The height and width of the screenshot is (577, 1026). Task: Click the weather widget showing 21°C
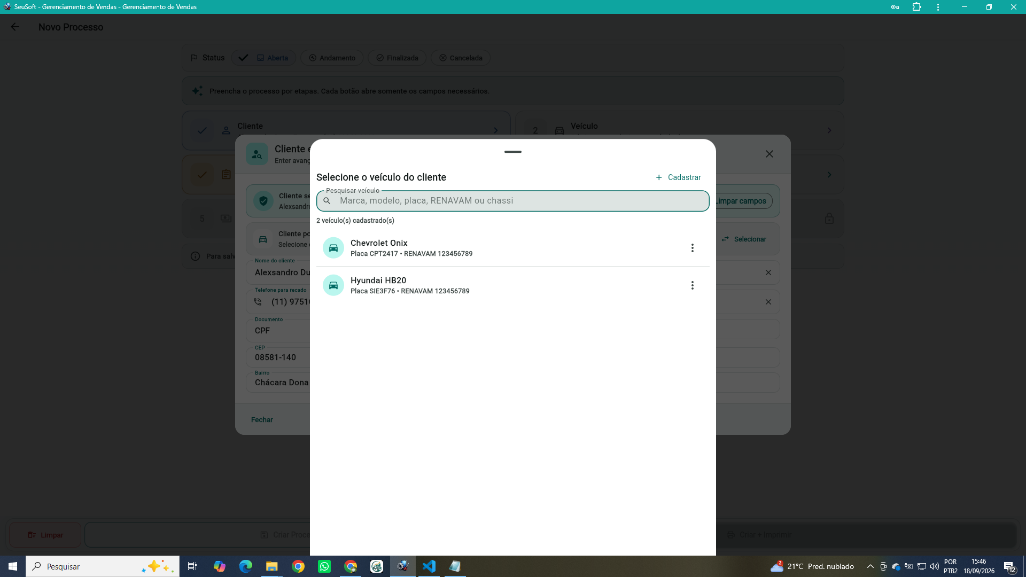click(812, 566)
